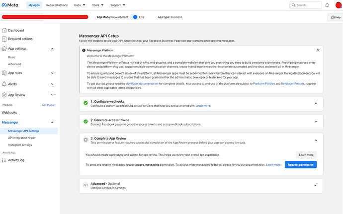Click the user profile avatar
The height and width of the screenshot is (214, 343).
338,5
